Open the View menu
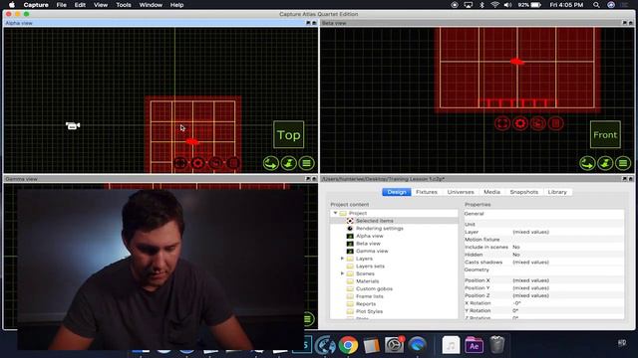The image size is (638, 358). [101, 5]
